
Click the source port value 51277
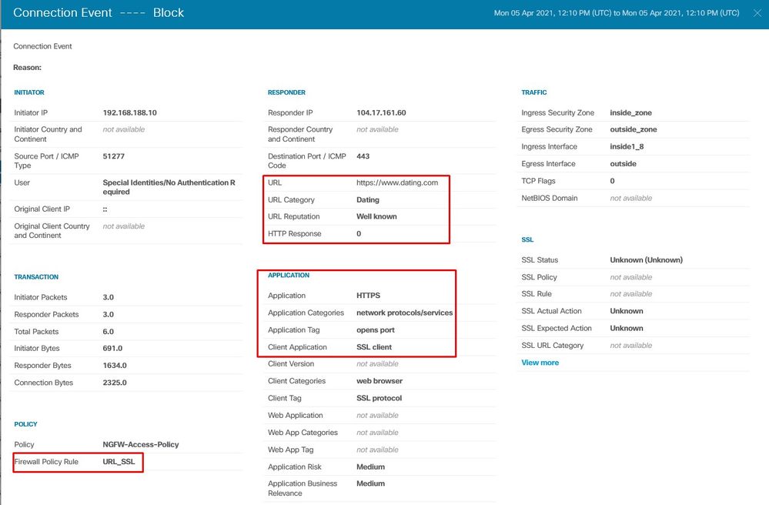[x=114, y=156]
